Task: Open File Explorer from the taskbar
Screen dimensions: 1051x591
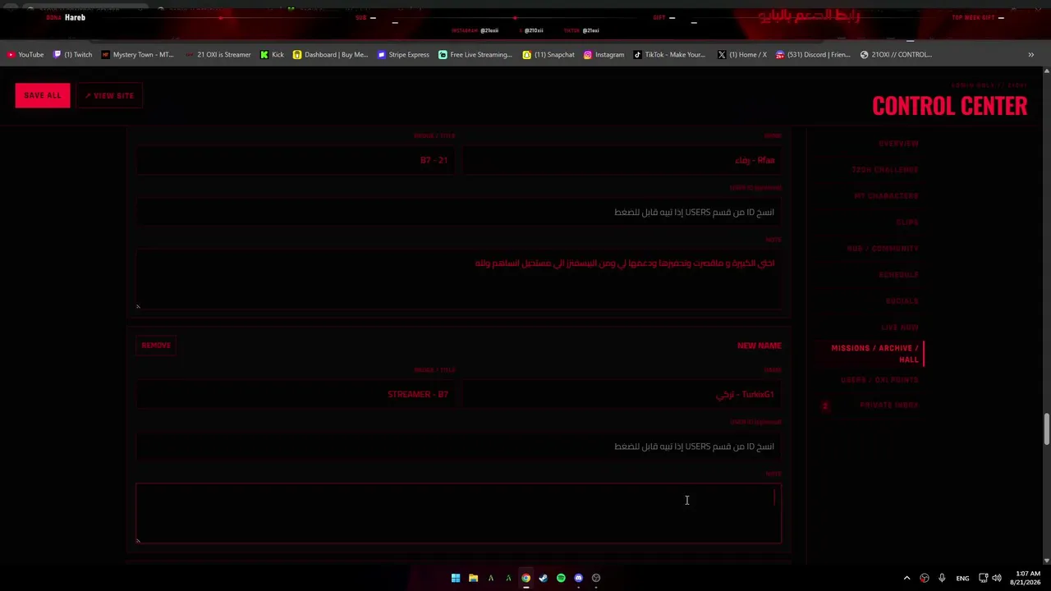Action: (x=473, y=578)
